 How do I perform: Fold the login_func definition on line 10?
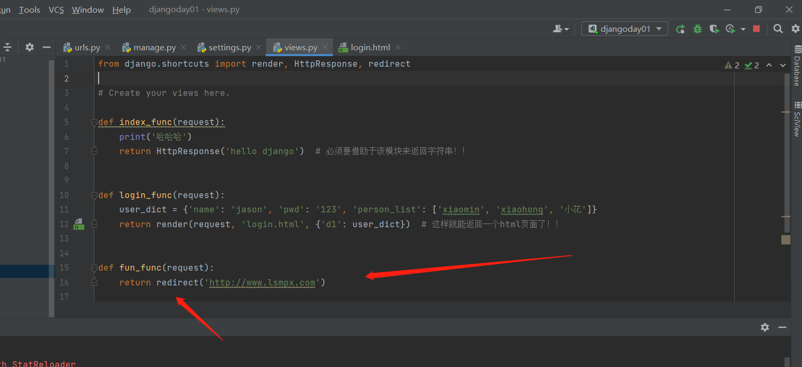click(x=94, y=195)
